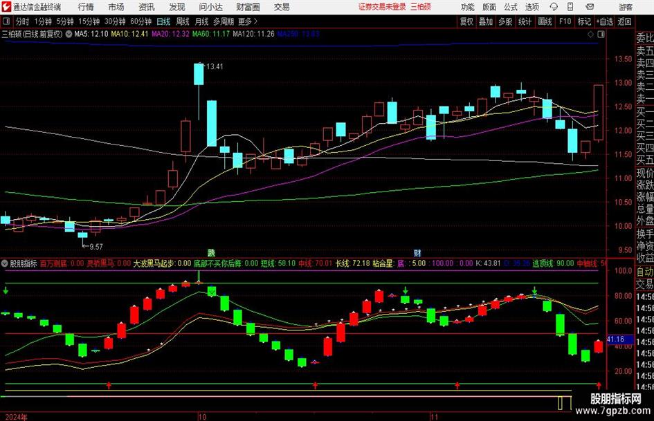Click the 通达信 red logo icon
Image resolution: width=654 pixels, height=421 pixels.
pyautogui.click(x=6, y=7)
